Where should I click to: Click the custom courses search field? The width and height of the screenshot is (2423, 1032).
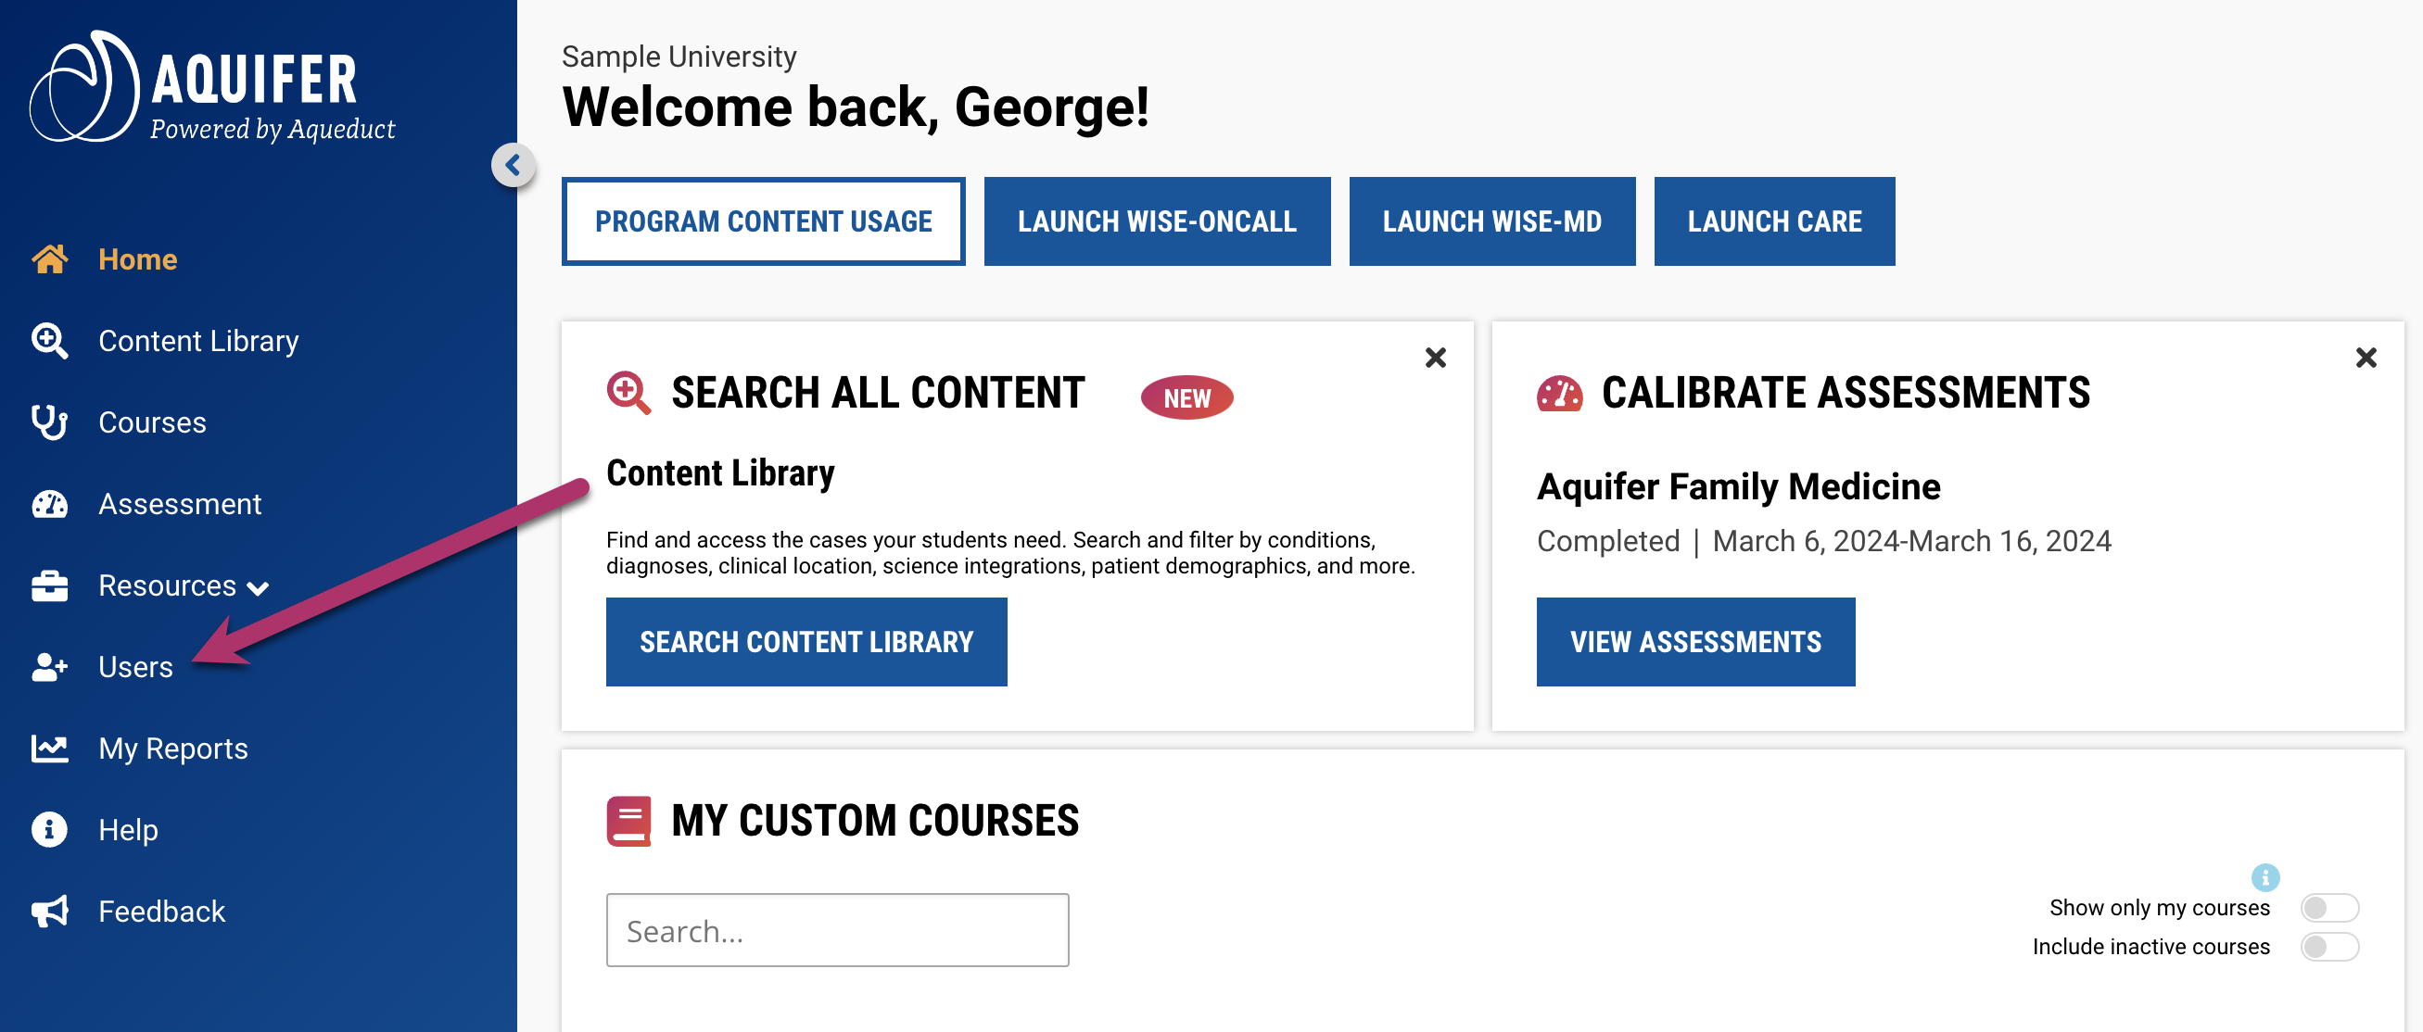click(x=836, y=929)
